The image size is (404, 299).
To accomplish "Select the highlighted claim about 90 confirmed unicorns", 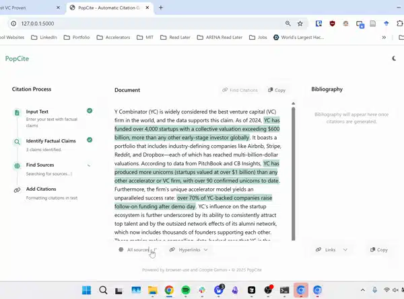I will (197, 172).
